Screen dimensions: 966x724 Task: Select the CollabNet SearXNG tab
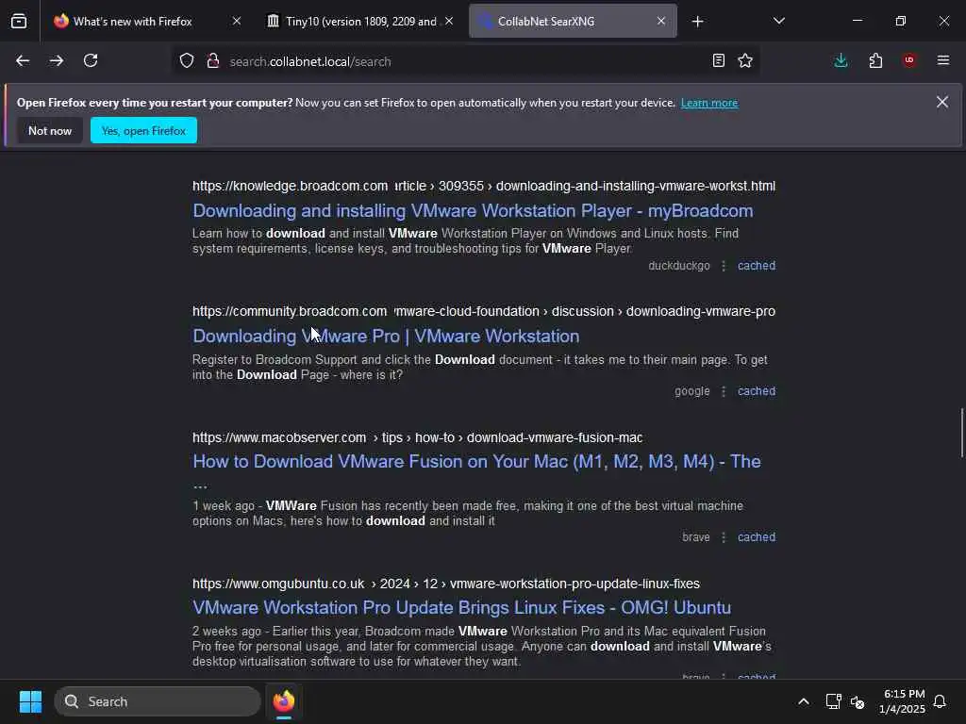[573, 22]
